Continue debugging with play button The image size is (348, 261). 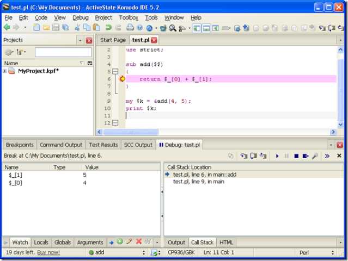click(x=277, y=156)
